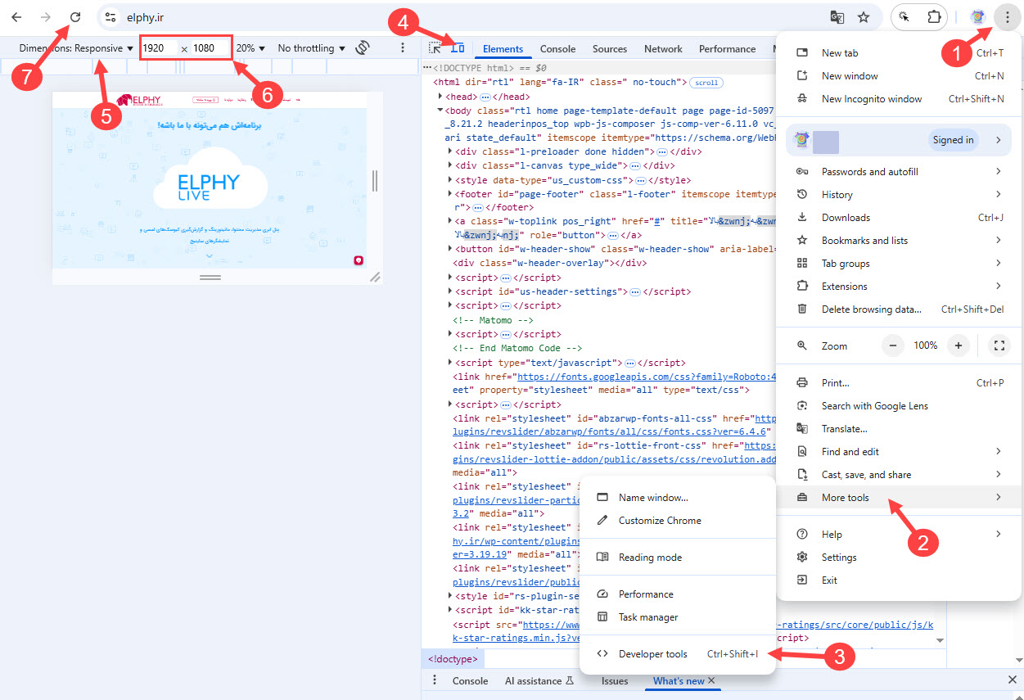Open device toolbar more options menu
Screen dimensions: 1024x700
click(x=403, y=48)
